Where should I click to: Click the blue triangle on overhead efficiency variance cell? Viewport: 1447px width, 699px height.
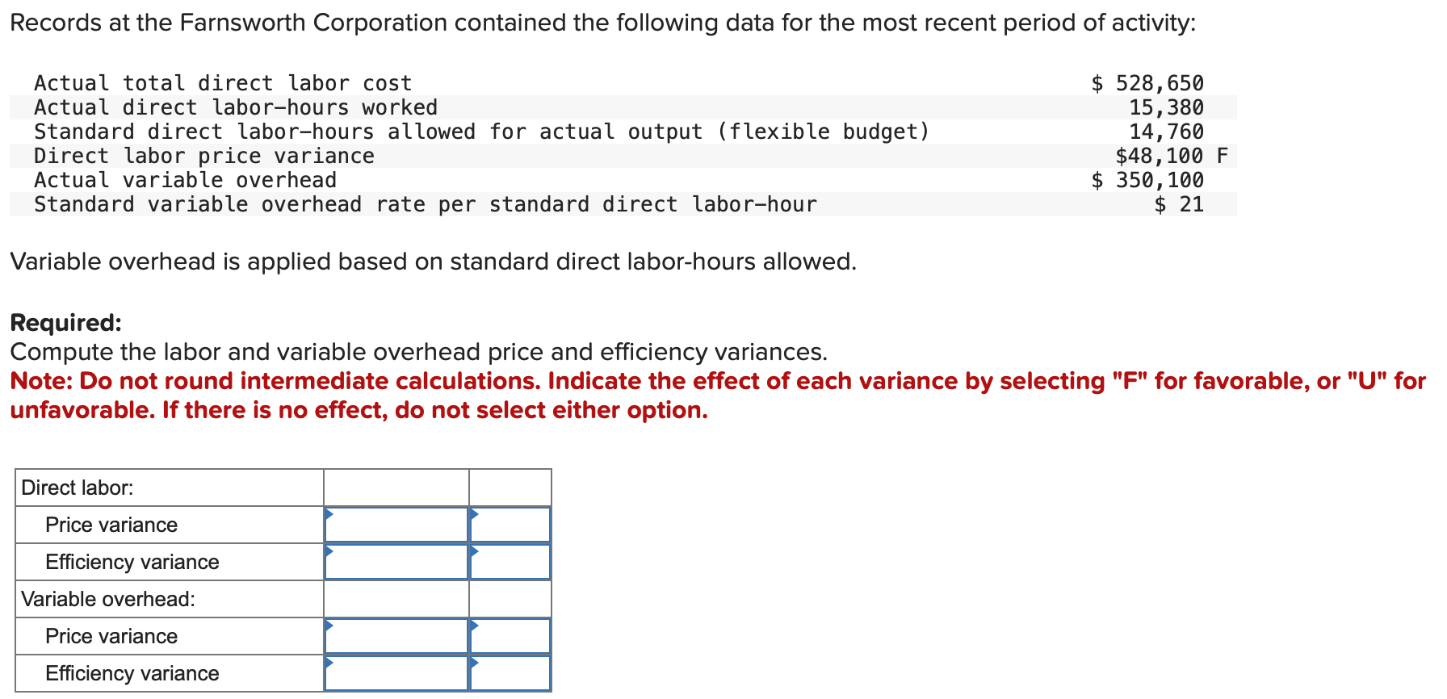[328, 663]
